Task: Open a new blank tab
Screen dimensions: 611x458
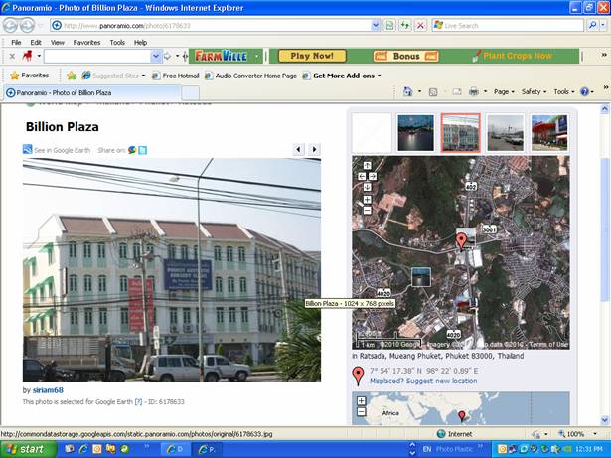Action: click(x=191, y=93)
